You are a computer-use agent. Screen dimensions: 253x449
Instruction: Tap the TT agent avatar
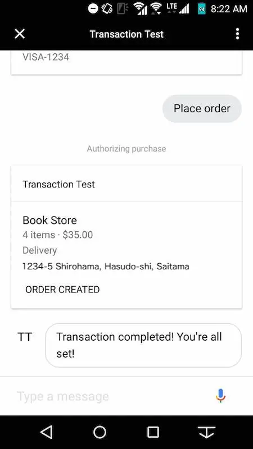click(x=25, y=337)
